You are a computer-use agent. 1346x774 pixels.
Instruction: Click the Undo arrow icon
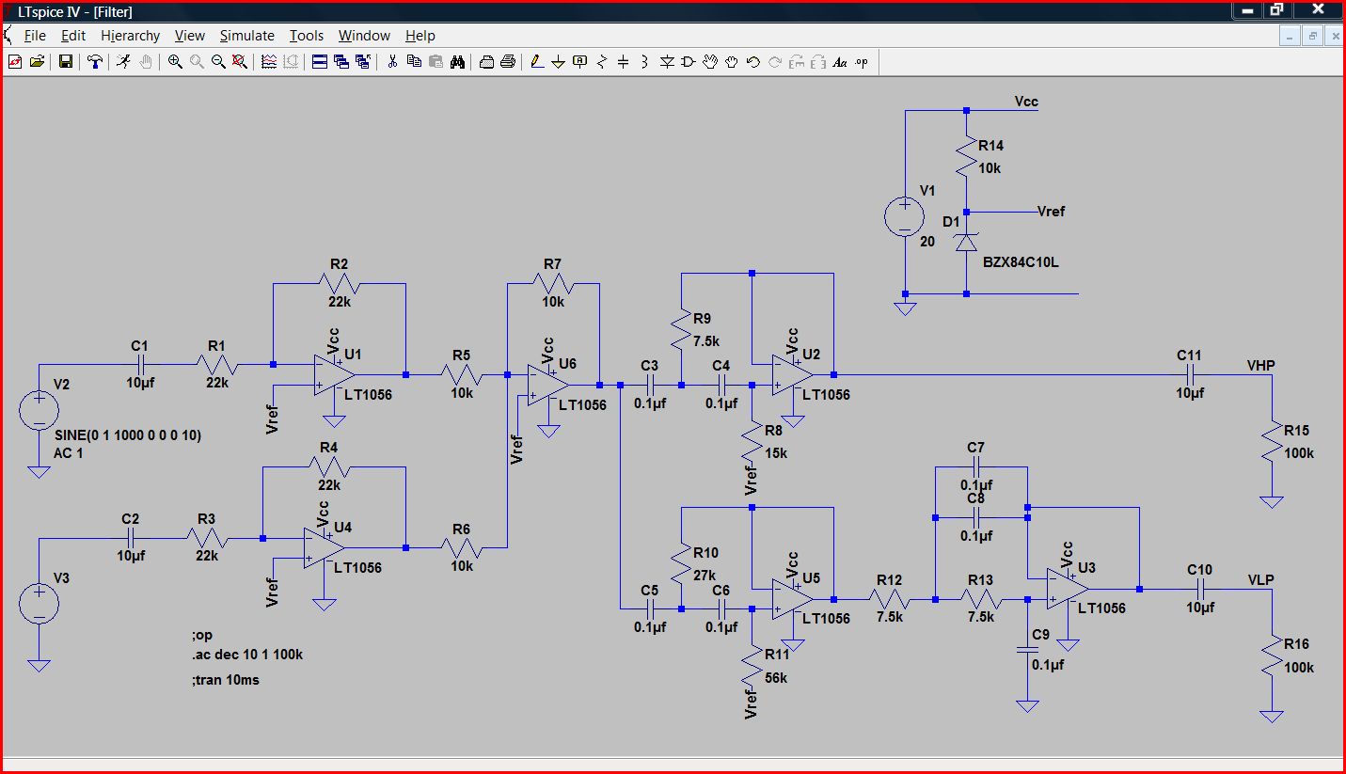coord(752,62)
